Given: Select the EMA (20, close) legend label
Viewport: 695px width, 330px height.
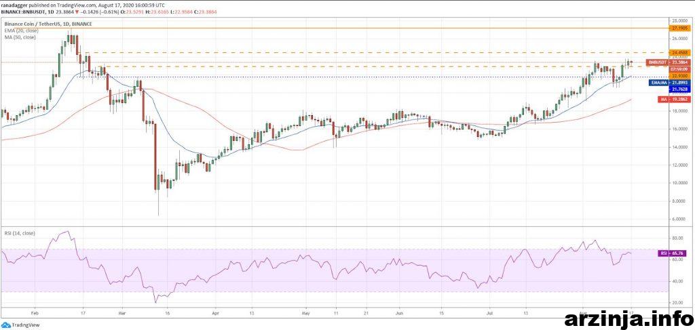Looking at the screenshot, I should 21,31.
